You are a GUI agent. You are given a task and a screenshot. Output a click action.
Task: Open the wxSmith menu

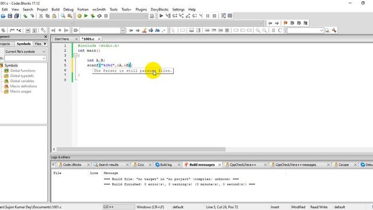[x=99, y=9]
